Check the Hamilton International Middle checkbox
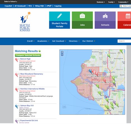The image size is (131, 124). (19, 89)
